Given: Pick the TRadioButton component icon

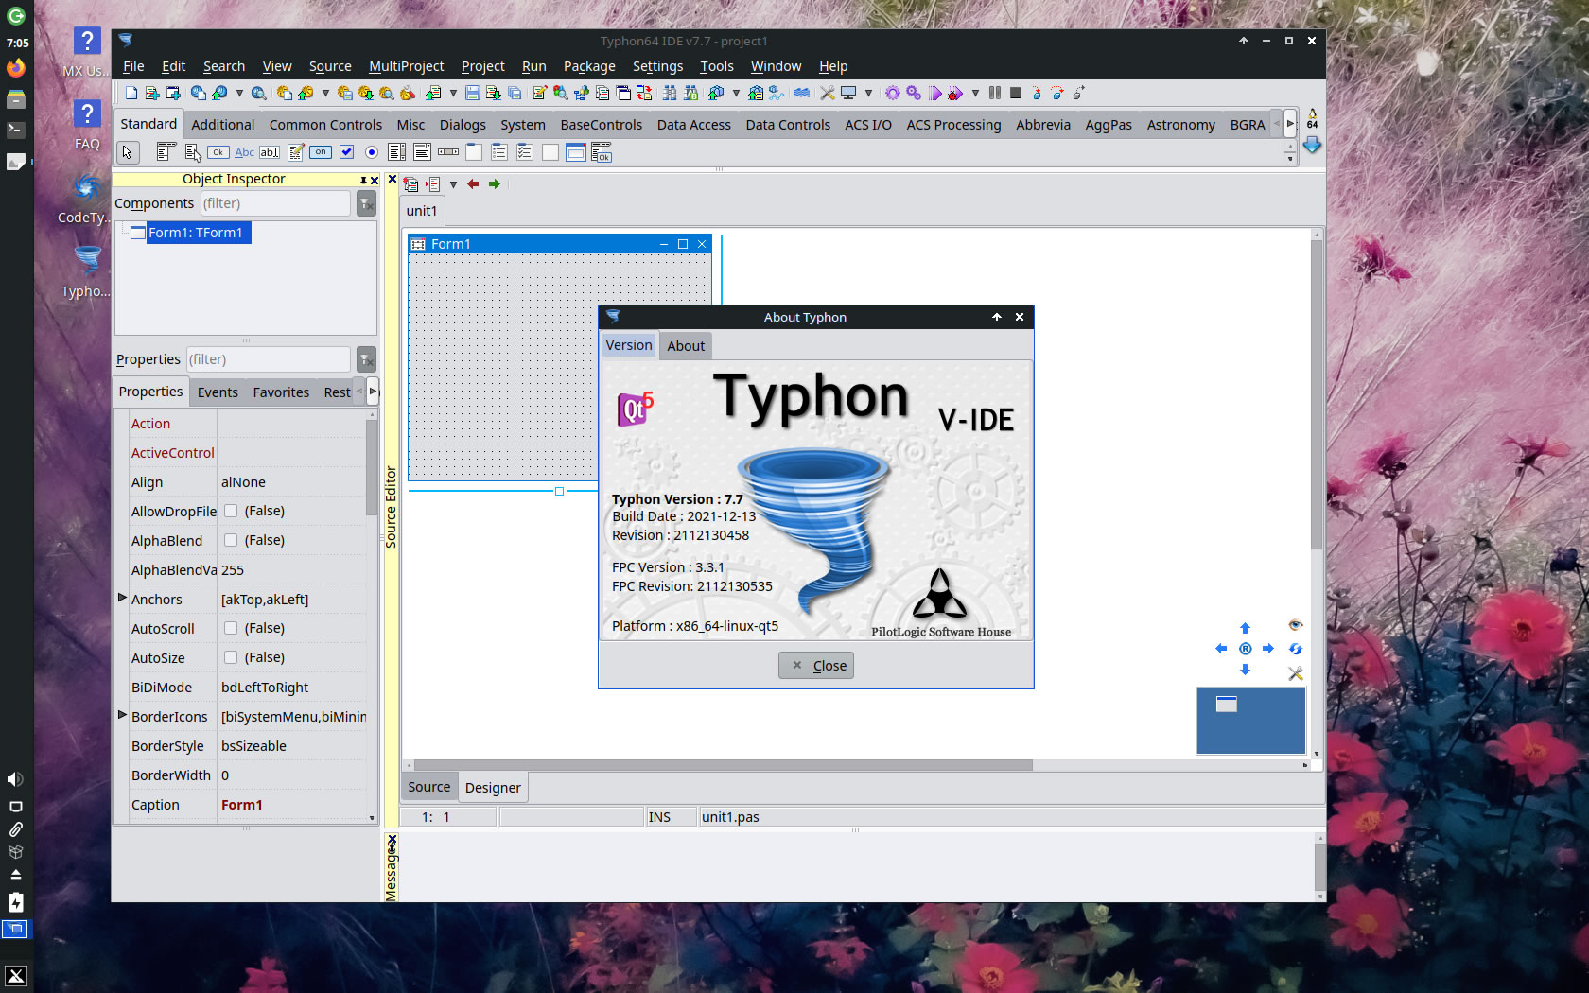Looking at the screenshot, I should (372, 151).
